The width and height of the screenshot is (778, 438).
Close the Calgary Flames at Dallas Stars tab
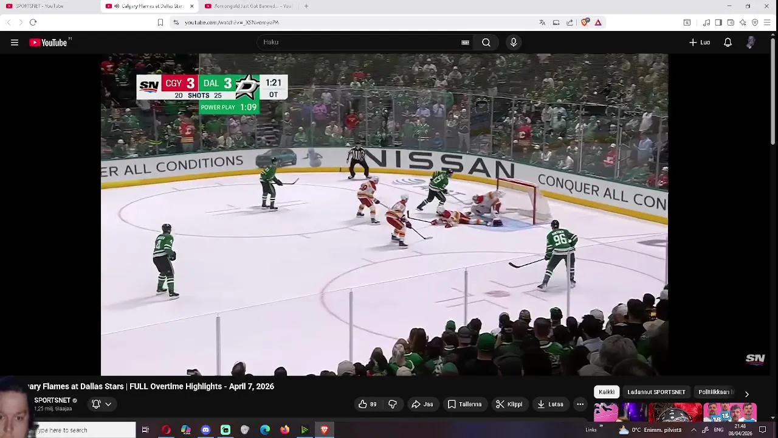[192, 6]
